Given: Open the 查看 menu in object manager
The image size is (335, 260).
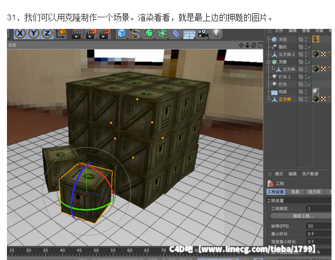Looking at the screenshot, I should (305, 31).
